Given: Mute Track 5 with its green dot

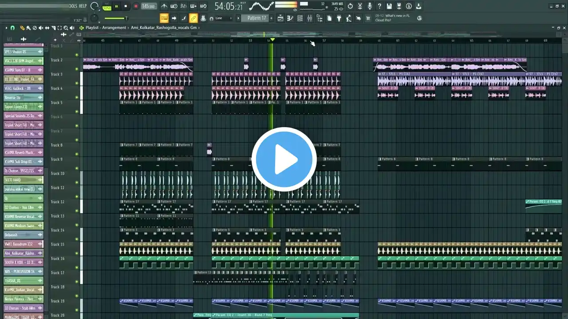Looking at the screenshot, I should coord(77,112).
